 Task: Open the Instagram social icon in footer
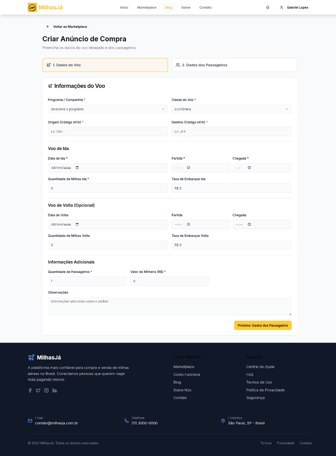coord(46,390)
